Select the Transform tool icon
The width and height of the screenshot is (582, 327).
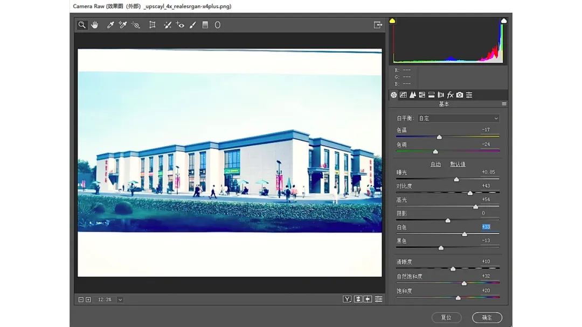click(x=152, y=25)
